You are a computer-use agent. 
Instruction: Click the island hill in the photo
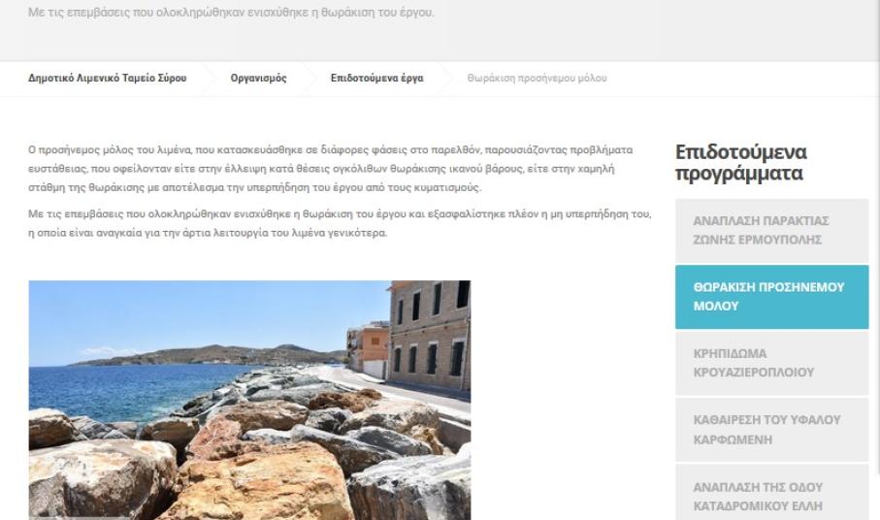point(213,355)
